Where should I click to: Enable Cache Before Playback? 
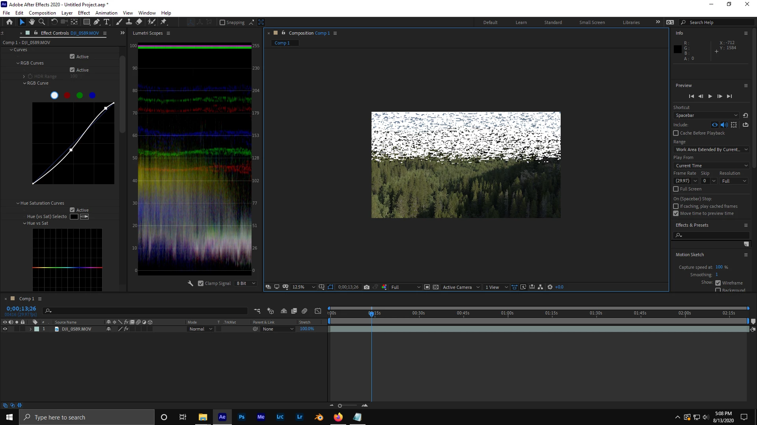676,133
